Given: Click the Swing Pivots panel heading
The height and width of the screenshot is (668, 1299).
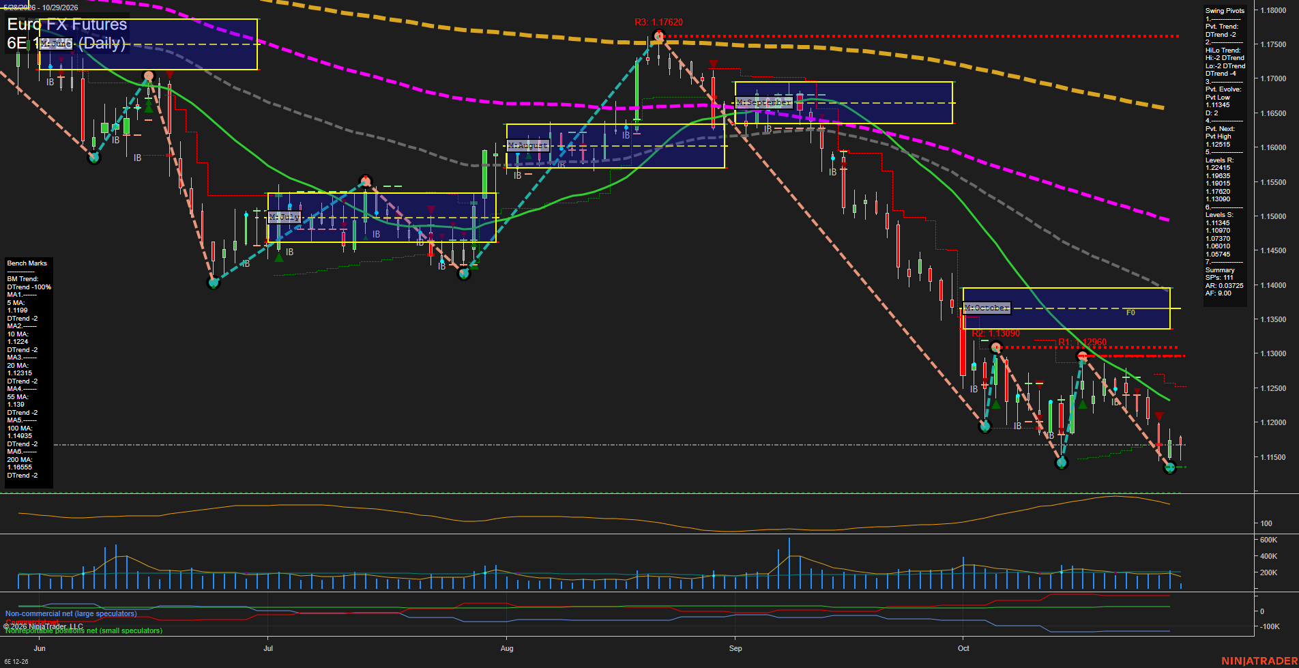Looking at the screenshot, I should point(1225,11).
